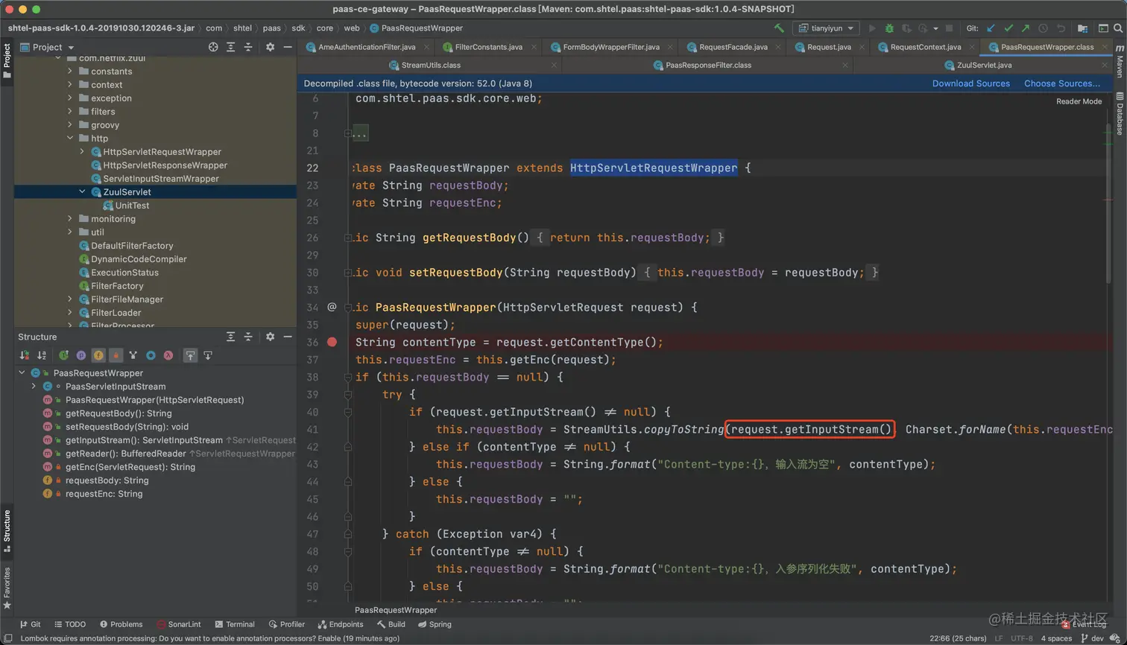Toggle breakpoint on line 36
Image resolution: width=1127 pixels, height=645 pixels.
coord(332,342)
